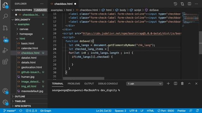Viewport: 202px width, 113px height.
Task: Click the Prettier status bar item
Action: [181, 111]
